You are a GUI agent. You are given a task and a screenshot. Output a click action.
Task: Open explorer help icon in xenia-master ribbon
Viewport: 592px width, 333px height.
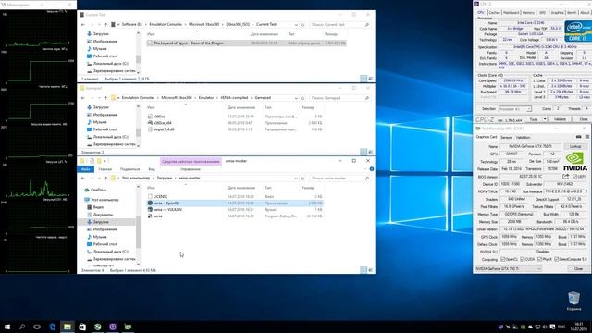point(372,169)
